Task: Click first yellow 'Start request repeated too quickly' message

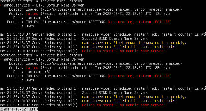Action: 134,43
